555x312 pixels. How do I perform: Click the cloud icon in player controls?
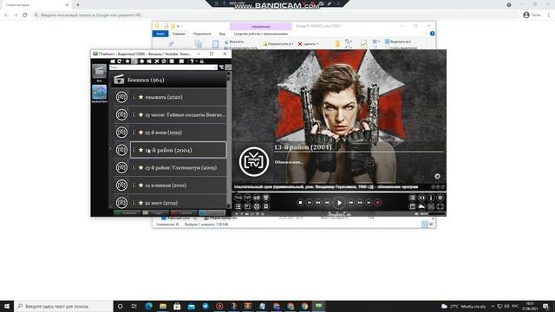421,206
